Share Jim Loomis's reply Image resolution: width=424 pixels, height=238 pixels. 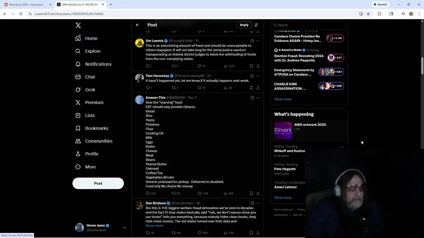click(258, 66)
